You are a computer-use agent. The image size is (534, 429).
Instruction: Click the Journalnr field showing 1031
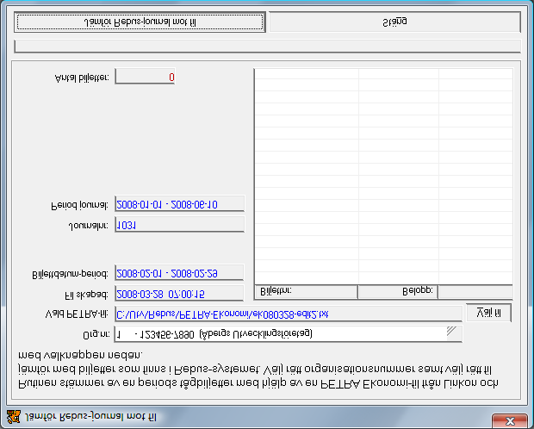(x=179, y=225)
